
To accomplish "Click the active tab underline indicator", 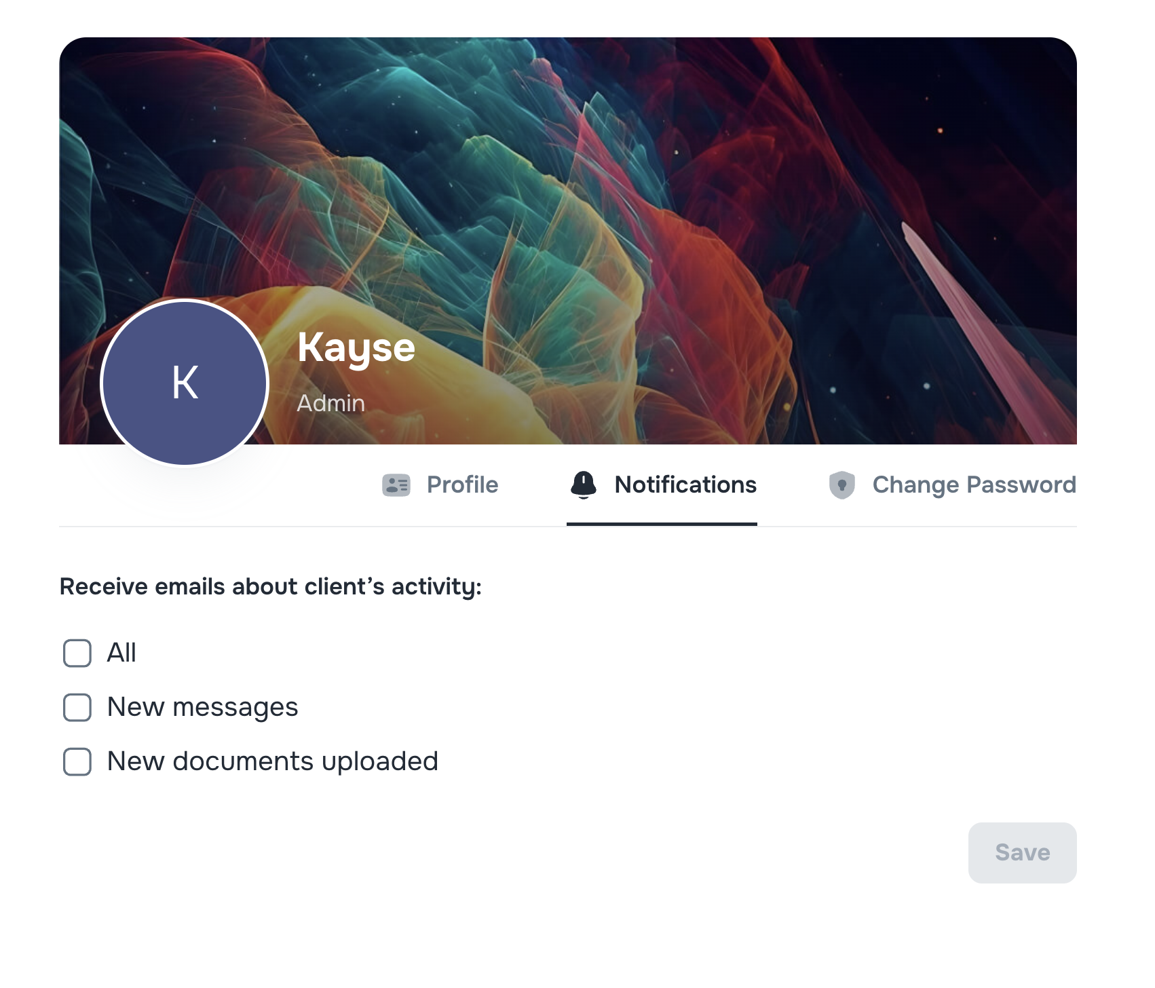I will (662, 524).
